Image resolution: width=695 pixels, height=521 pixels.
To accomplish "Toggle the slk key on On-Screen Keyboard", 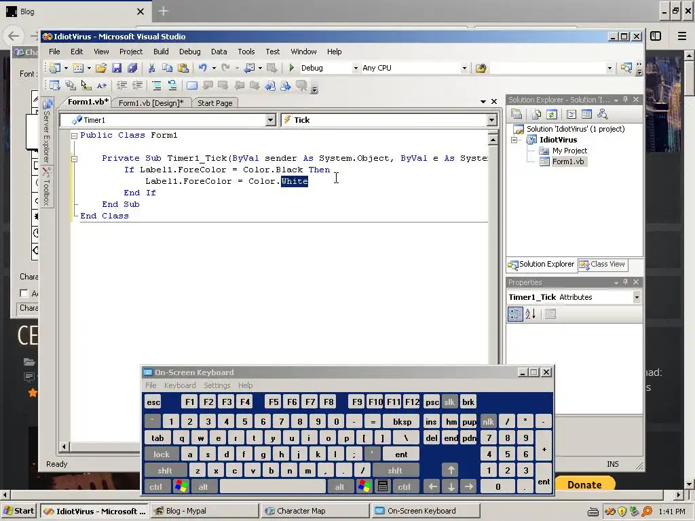I will (x=449, y=402).
